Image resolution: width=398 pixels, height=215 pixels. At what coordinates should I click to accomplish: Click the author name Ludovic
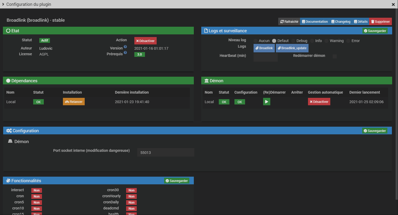46,48
